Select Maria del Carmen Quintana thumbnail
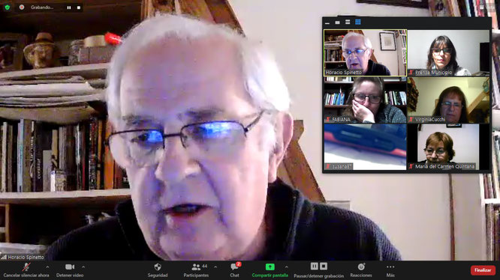Image resolution: width=500 pixels, height=280 pixels. tap(448, 147)
